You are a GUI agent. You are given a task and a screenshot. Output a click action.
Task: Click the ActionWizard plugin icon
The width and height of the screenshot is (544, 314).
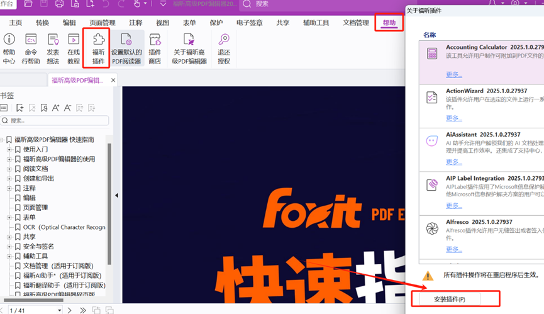(432, 98)
